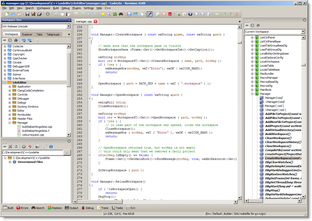Click the New file toolbar icon
This screenshot has height=221, width=312.
pyautogui.click(x=7, y=14)
